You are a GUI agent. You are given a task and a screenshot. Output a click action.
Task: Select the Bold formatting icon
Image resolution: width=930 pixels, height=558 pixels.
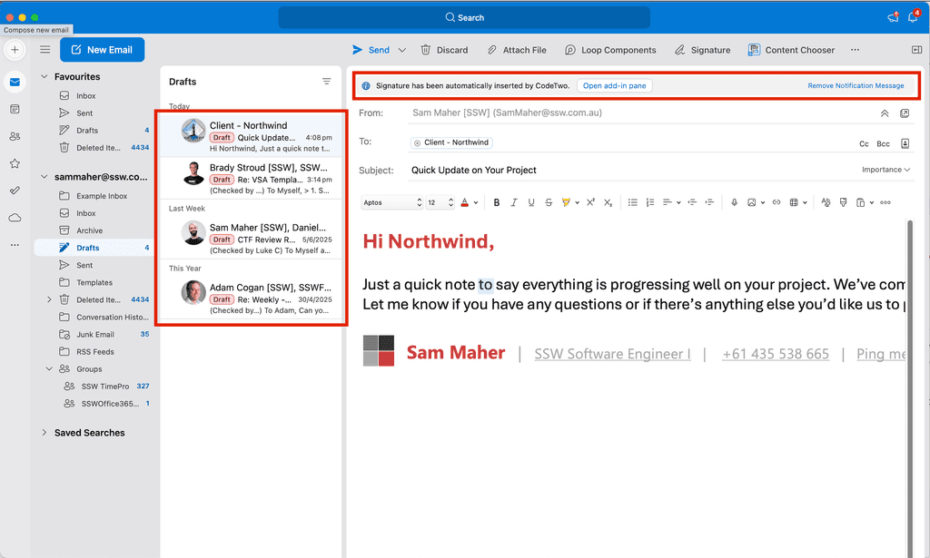(x=497, y=202)
